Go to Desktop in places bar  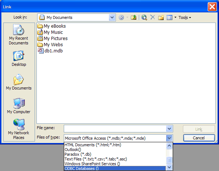[x=19, y=59]
